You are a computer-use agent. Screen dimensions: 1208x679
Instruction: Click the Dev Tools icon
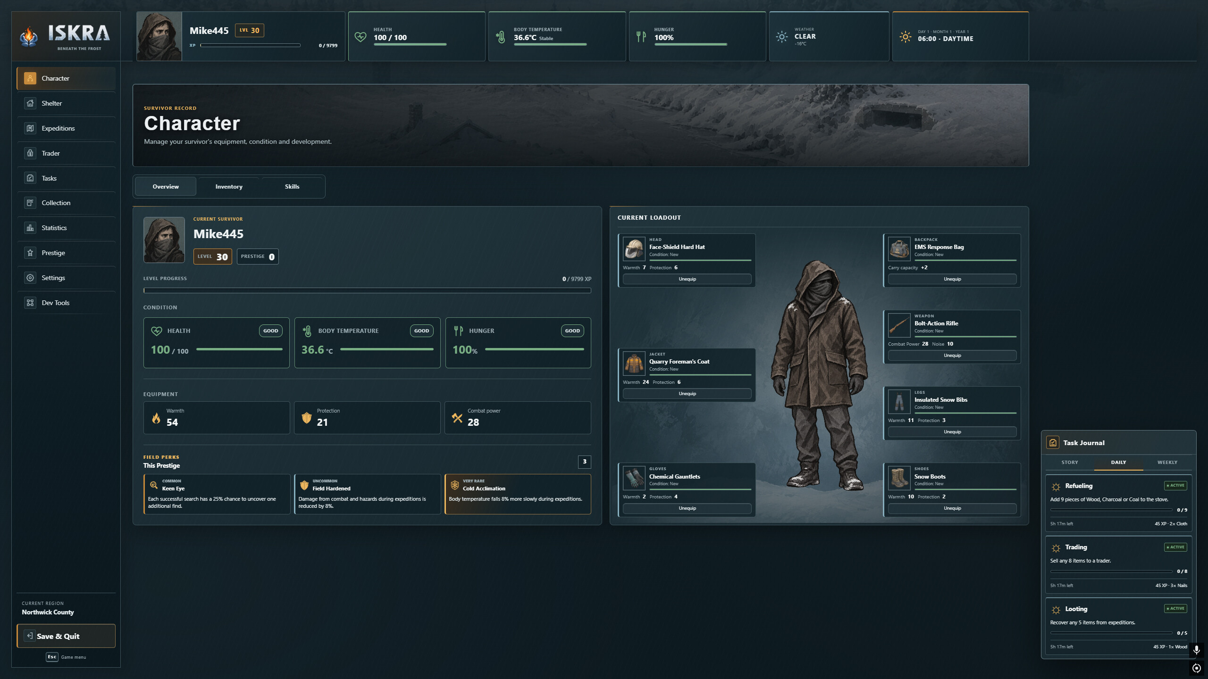point(30,303)
